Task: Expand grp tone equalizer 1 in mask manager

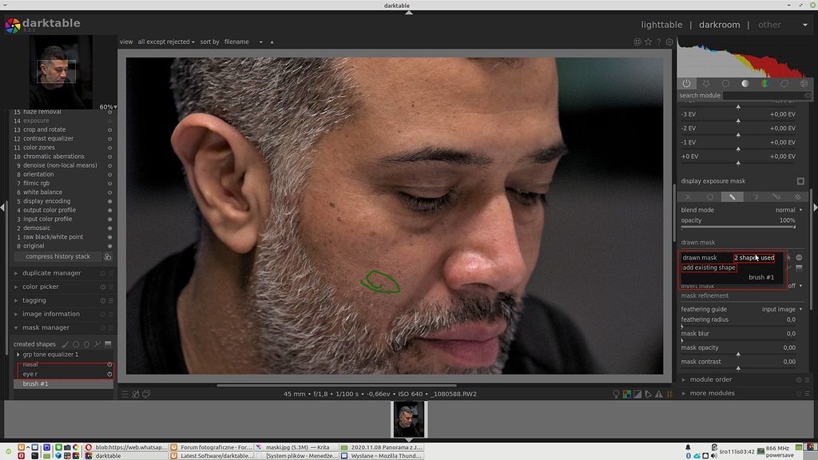Action: [x=18, y=356]
